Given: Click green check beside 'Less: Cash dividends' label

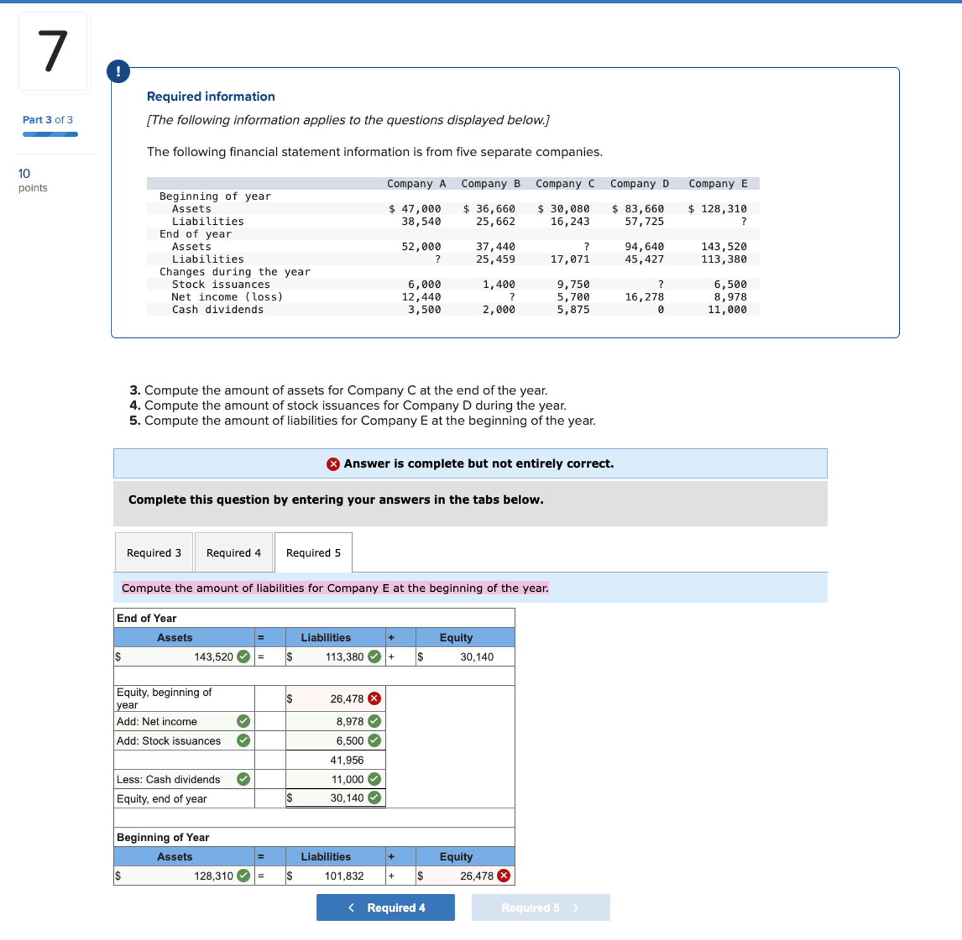Looking at the screenshot, I should click(x=244, y=779).
